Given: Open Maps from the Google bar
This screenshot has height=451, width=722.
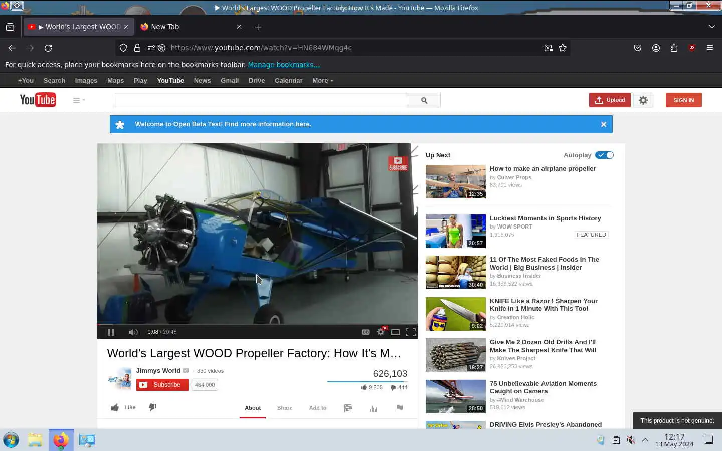Looking at the screenshot, I should (115, 81).
